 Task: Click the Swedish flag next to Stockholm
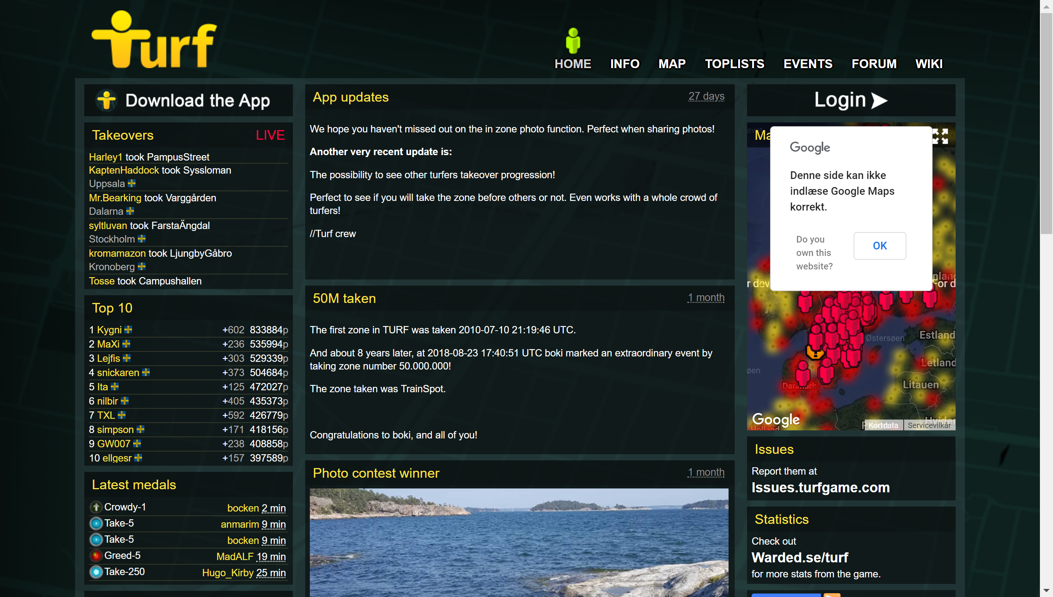tap(141, 239)
